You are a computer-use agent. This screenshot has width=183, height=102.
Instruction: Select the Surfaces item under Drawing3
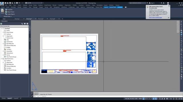[9, 34]
